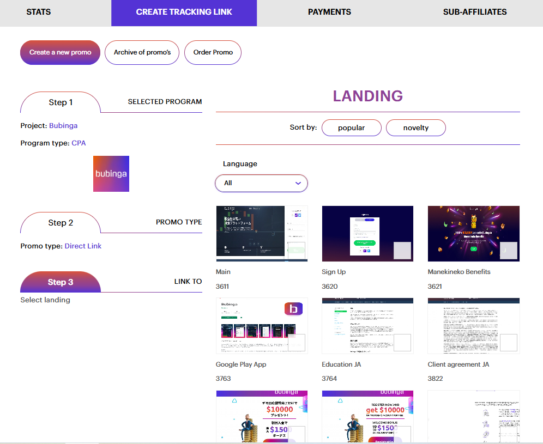Go to the PAYMENTS tab
This screenshot has height=444, width=543.
(x=329, y=12)
